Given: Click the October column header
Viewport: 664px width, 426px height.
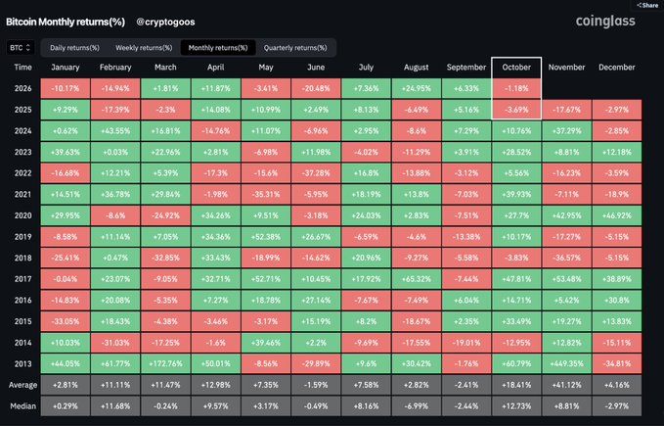Looking at the screenshot, I should (516, 67).
